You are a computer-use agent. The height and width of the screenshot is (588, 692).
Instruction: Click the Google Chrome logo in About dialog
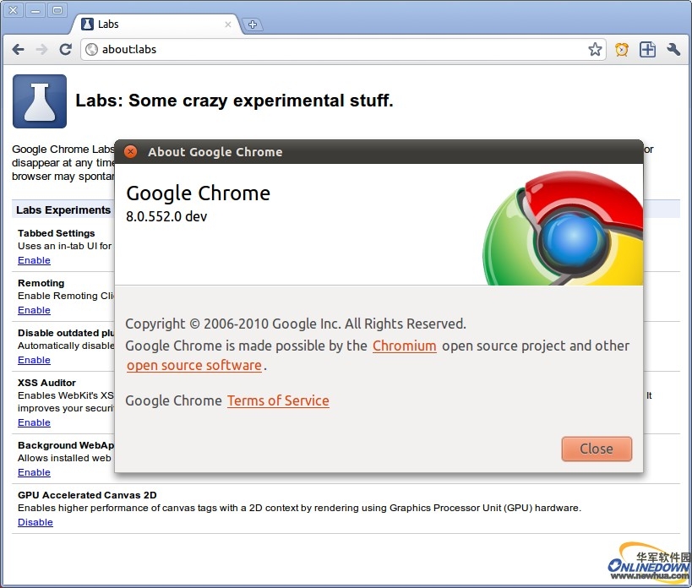click(x=563, y=228)
